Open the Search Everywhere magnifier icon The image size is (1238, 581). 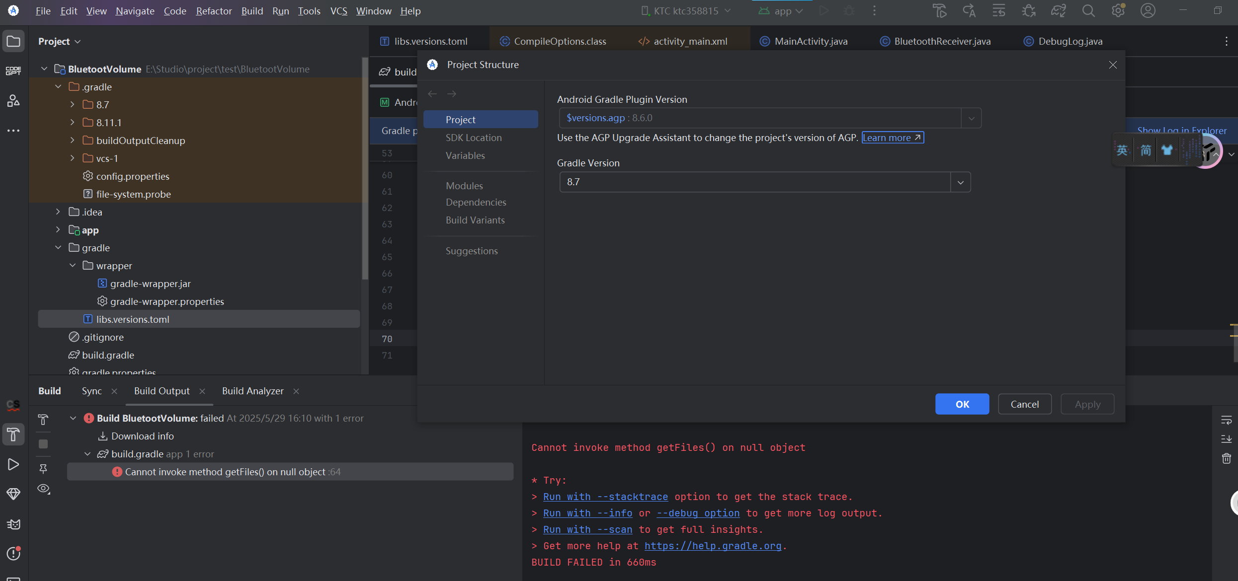pos(1088,10)
